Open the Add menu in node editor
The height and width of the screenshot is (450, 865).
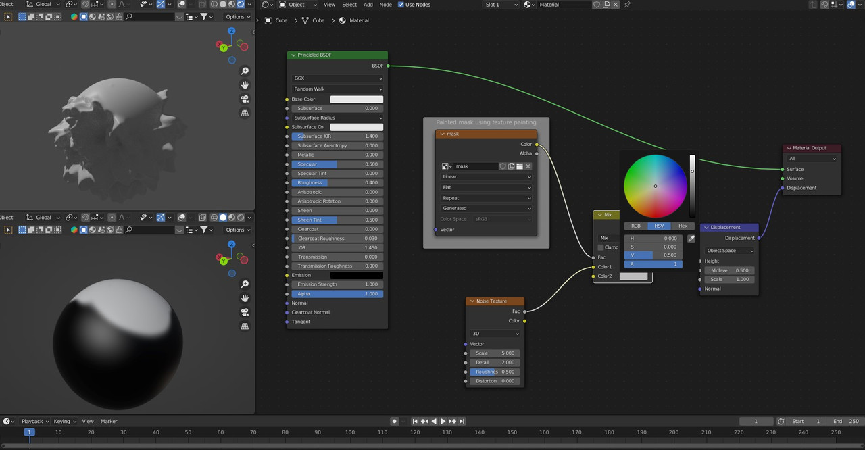tap(368, 5)
